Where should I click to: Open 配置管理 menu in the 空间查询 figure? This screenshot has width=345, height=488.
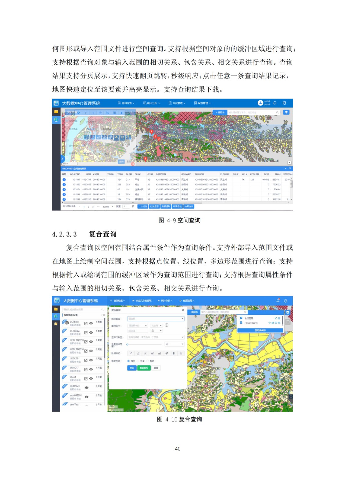(202, 103)
